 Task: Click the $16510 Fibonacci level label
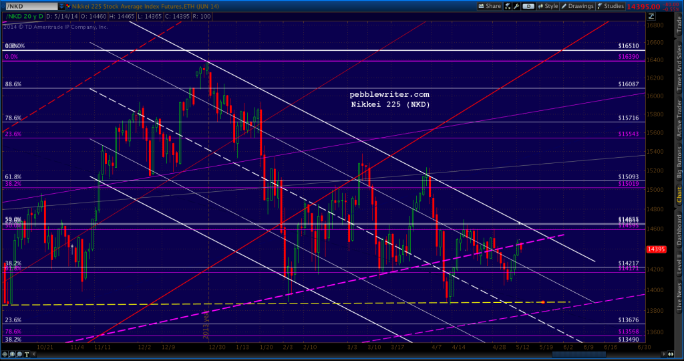629,46
